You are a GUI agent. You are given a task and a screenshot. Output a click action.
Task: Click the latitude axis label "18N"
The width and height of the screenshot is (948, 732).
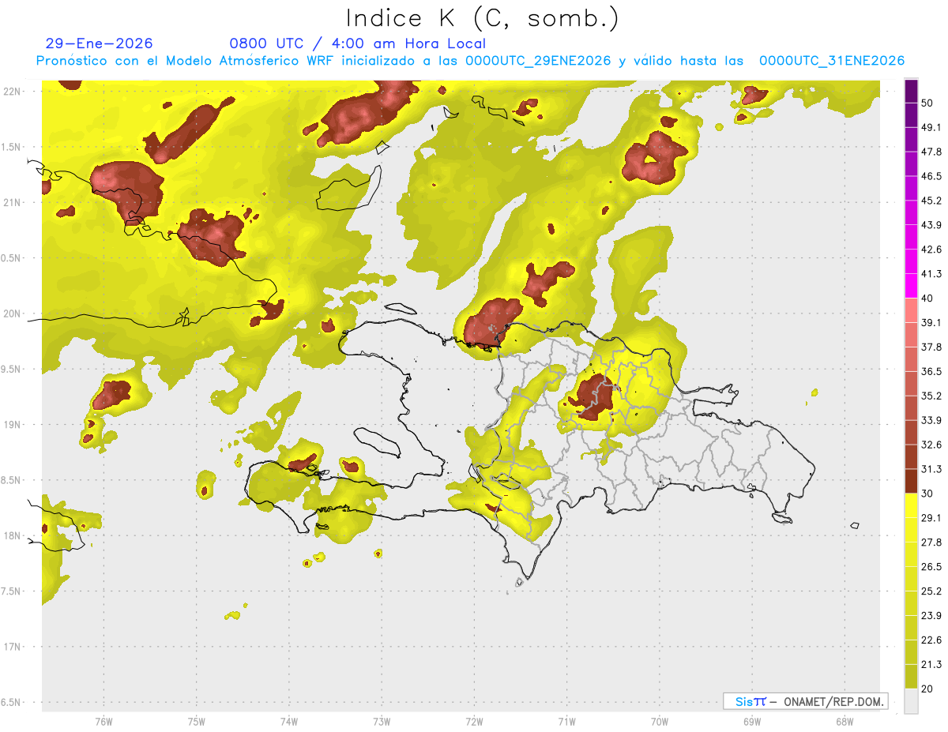[13, 535]
